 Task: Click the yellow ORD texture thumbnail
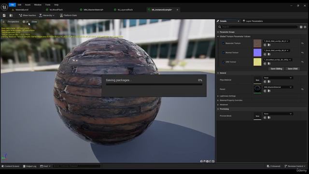click(257, 62)
